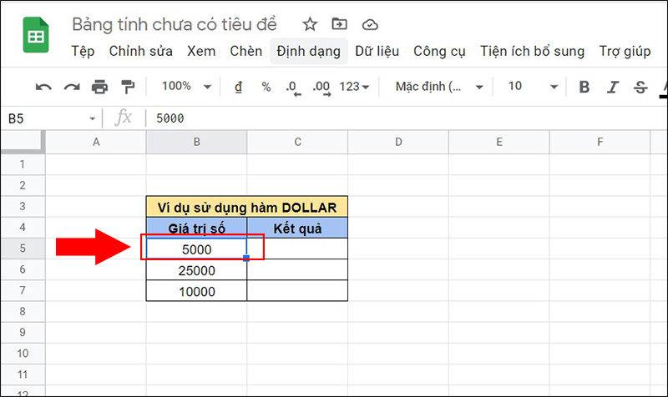Viewport: 668px width, 397px height.
Task: Open the Dữ liệu menu
Action: click(377, 51)
